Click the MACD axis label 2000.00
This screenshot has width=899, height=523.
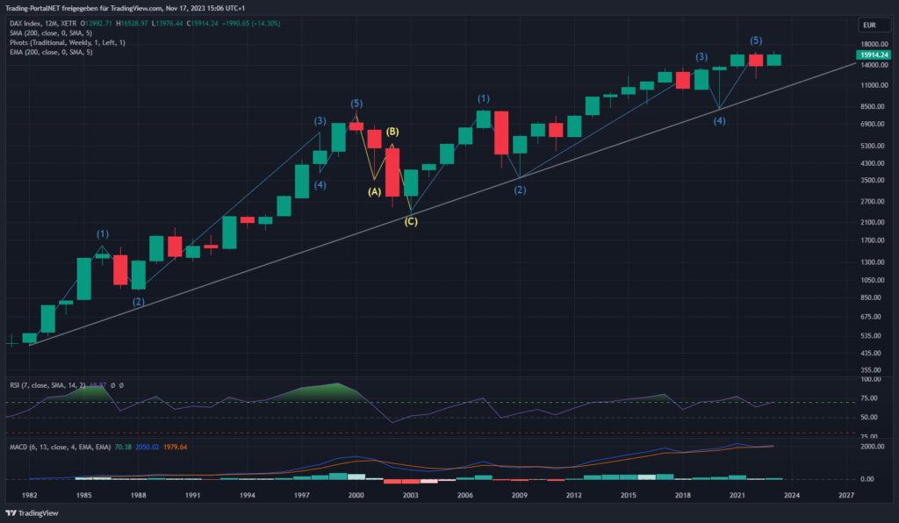(x=873, y=447)
